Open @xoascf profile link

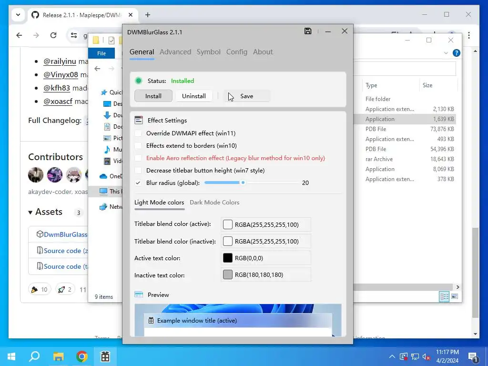[x=58, y=102]
